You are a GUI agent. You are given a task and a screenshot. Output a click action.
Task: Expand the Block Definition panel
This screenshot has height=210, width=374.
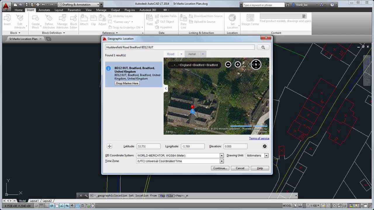pos(53,33)
